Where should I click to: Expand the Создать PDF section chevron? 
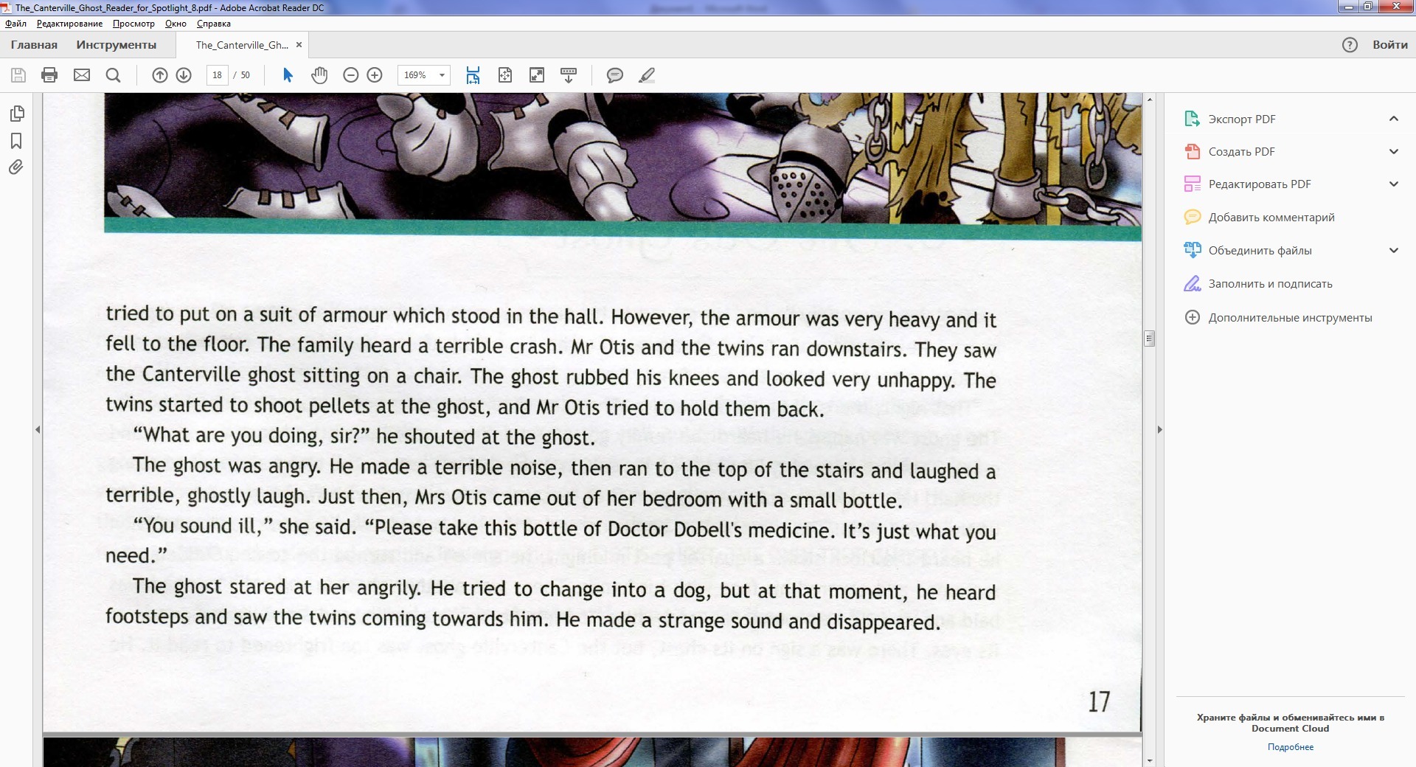(x=1394, y=151)
